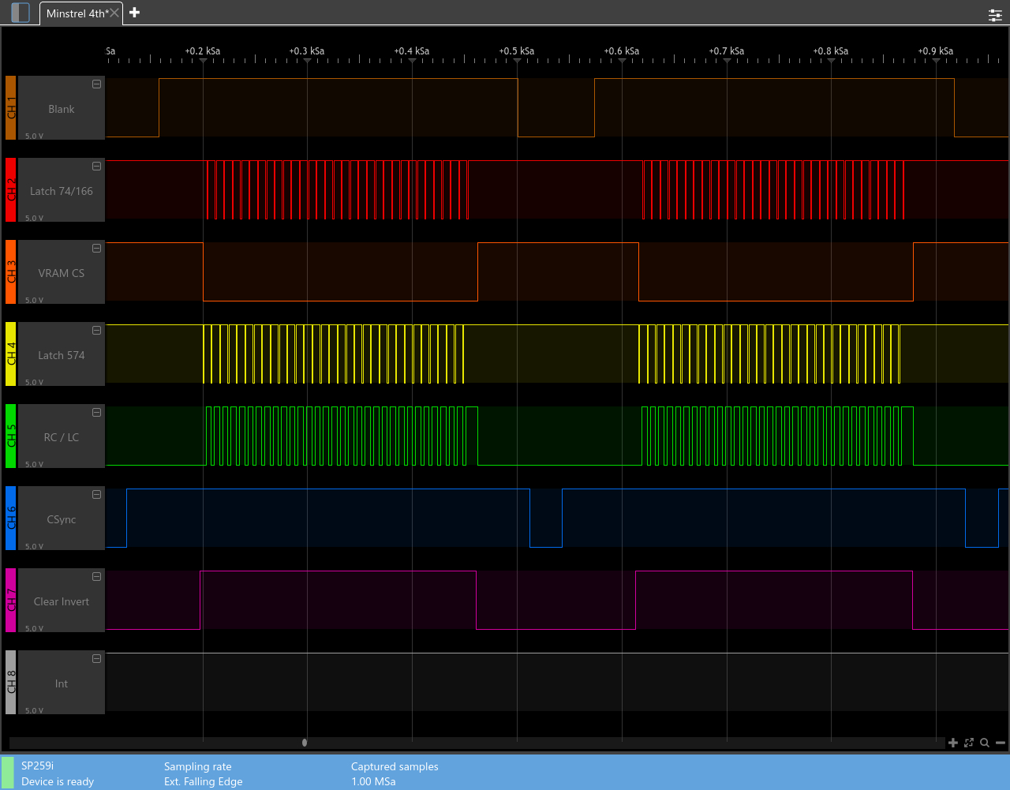This screenshot has width=1010, height=790.
Task: Open the settings sliders icon at top right
Action: (995, 15)
